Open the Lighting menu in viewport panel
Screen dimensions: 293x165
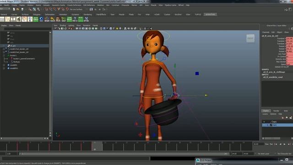point(71,26)
